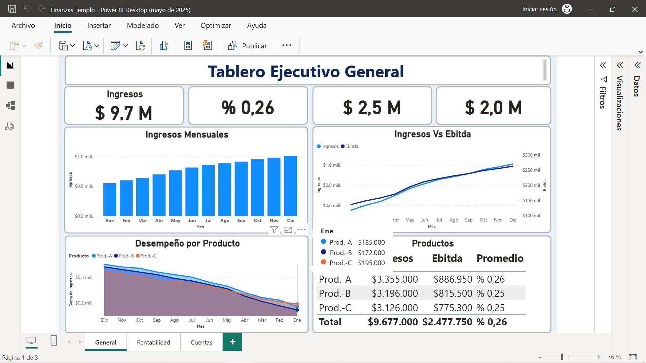This screenshot has width=646, height=363.
Task: Create a quick measure with the lightning icon
Action: pyautogui.click(x=207, y=45)
